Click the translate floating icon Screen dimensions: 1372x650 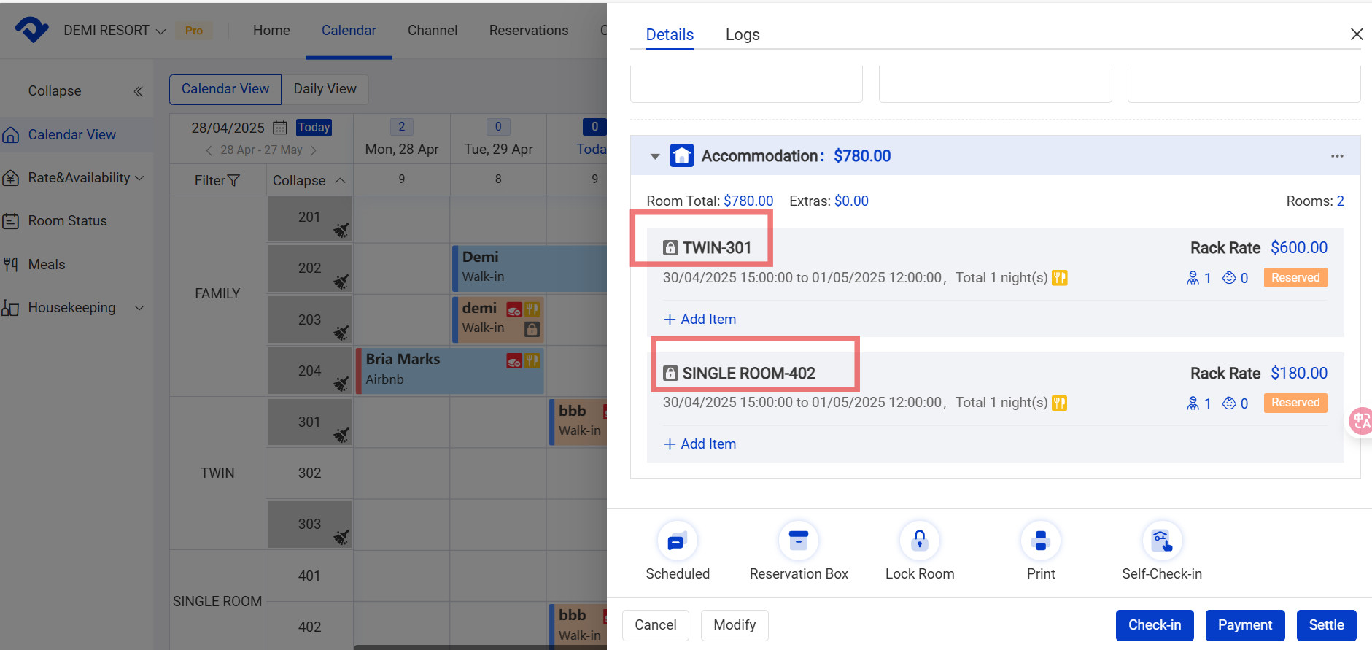1360,421
